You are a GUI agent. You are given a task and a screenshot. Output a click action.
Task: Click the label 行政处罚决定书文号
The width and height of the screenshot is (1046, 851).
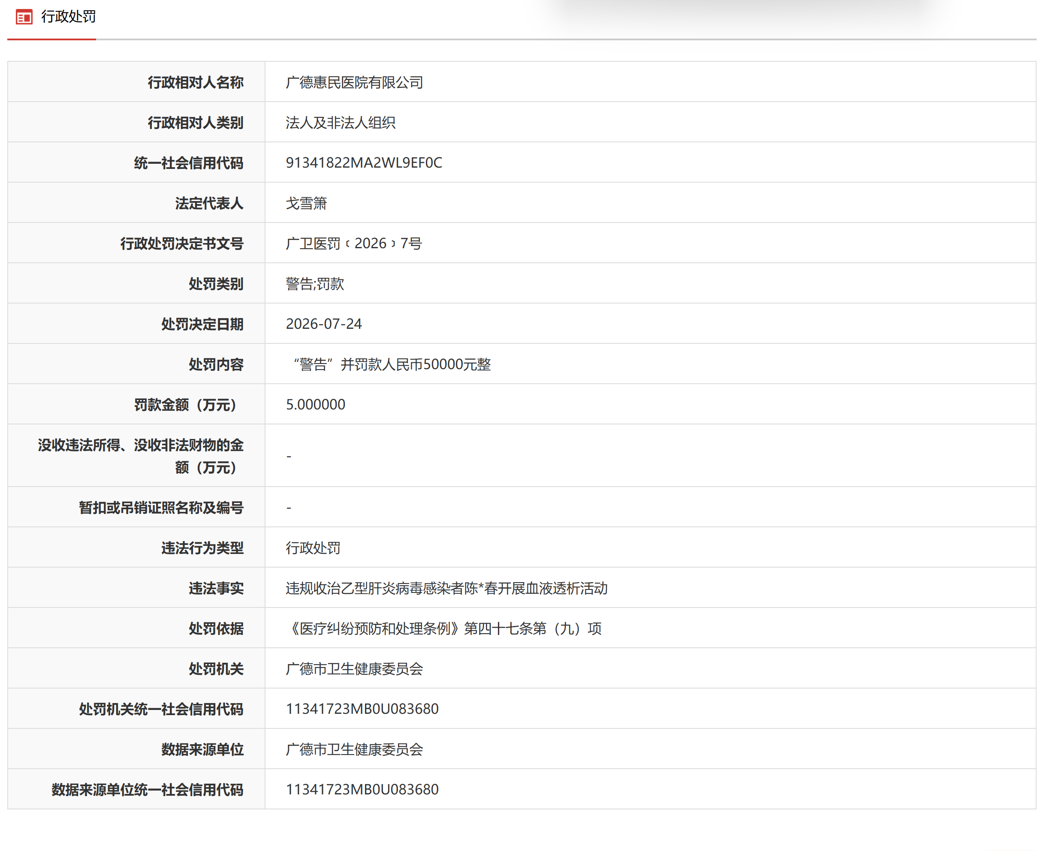click(182, 243)
